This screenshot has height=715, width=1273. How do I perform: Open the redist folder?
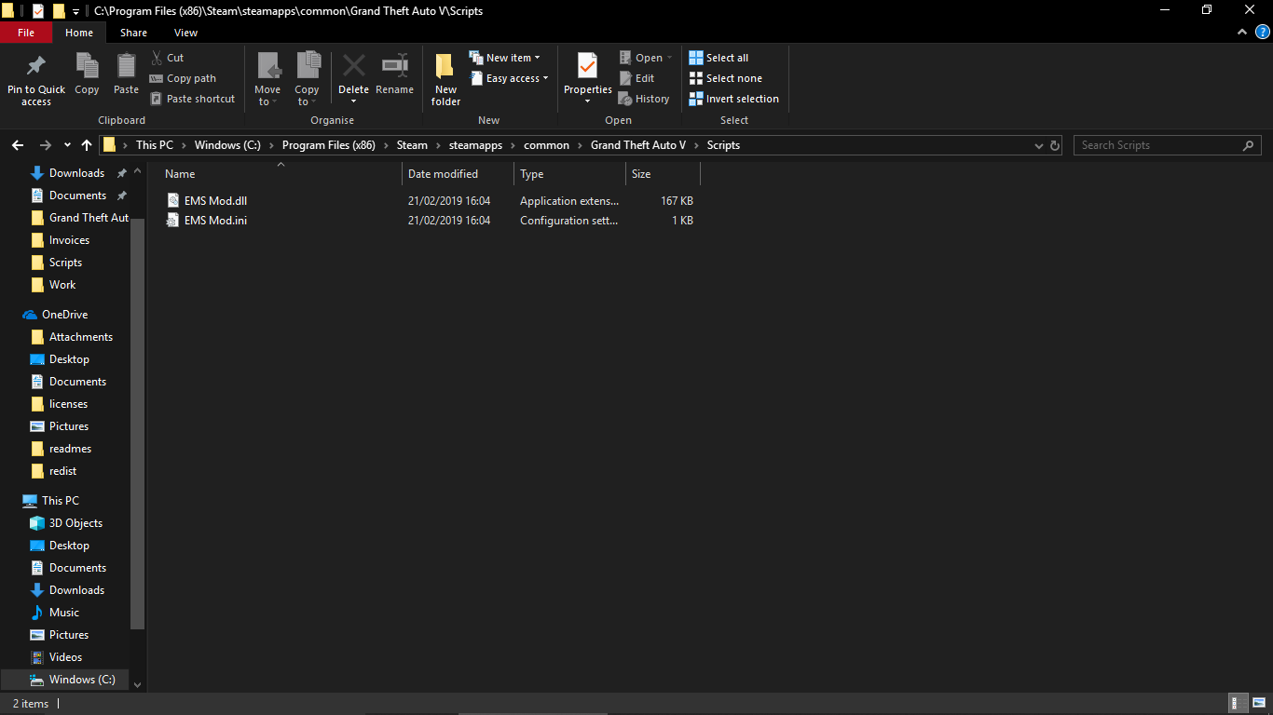tap(62, 471)
